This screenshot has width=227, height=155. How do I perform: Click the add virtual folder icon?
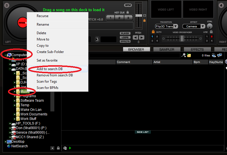(189, 55)
